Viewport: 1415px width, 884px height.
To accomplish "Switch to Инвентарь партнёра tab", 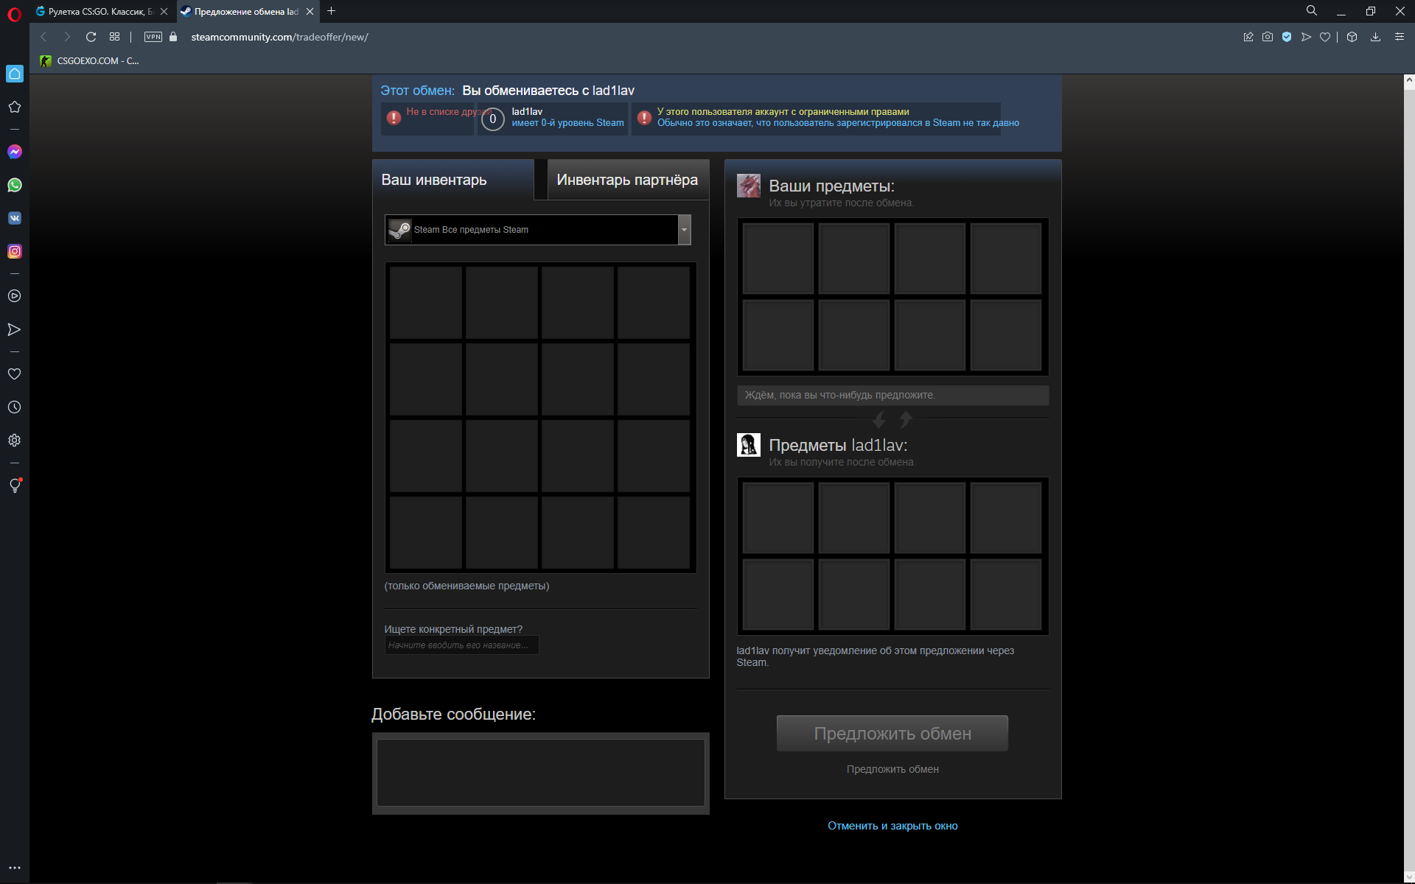I will 627,180.
